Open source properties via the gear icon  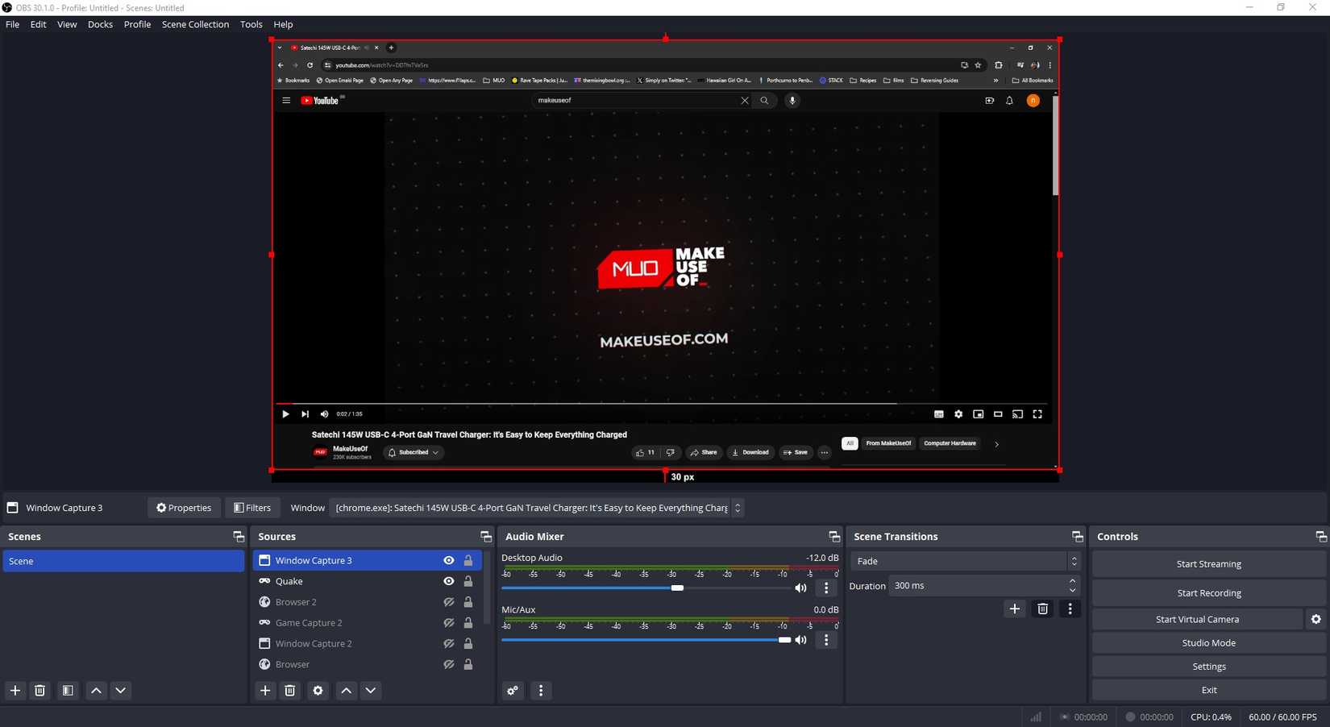pos(318,691)
